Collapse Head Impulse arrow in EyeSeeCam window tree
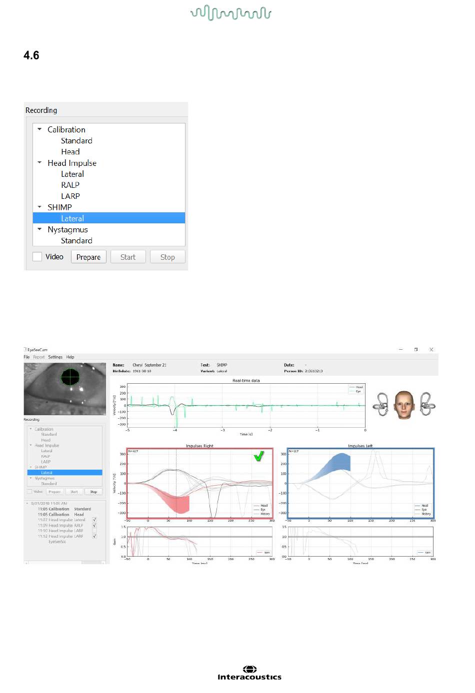 coord(30,445)
